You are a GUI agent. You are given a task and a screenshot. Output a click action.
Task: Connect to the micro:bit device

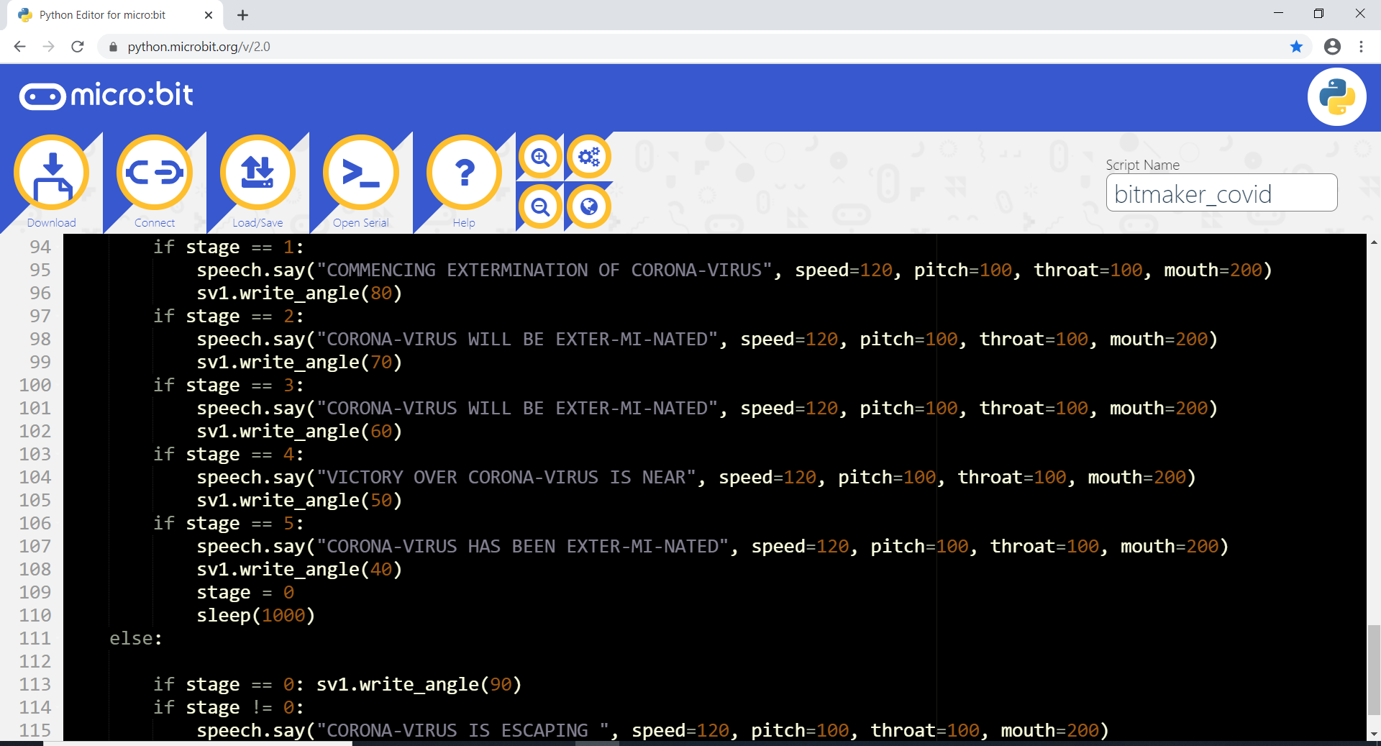[x=154, y=173]
